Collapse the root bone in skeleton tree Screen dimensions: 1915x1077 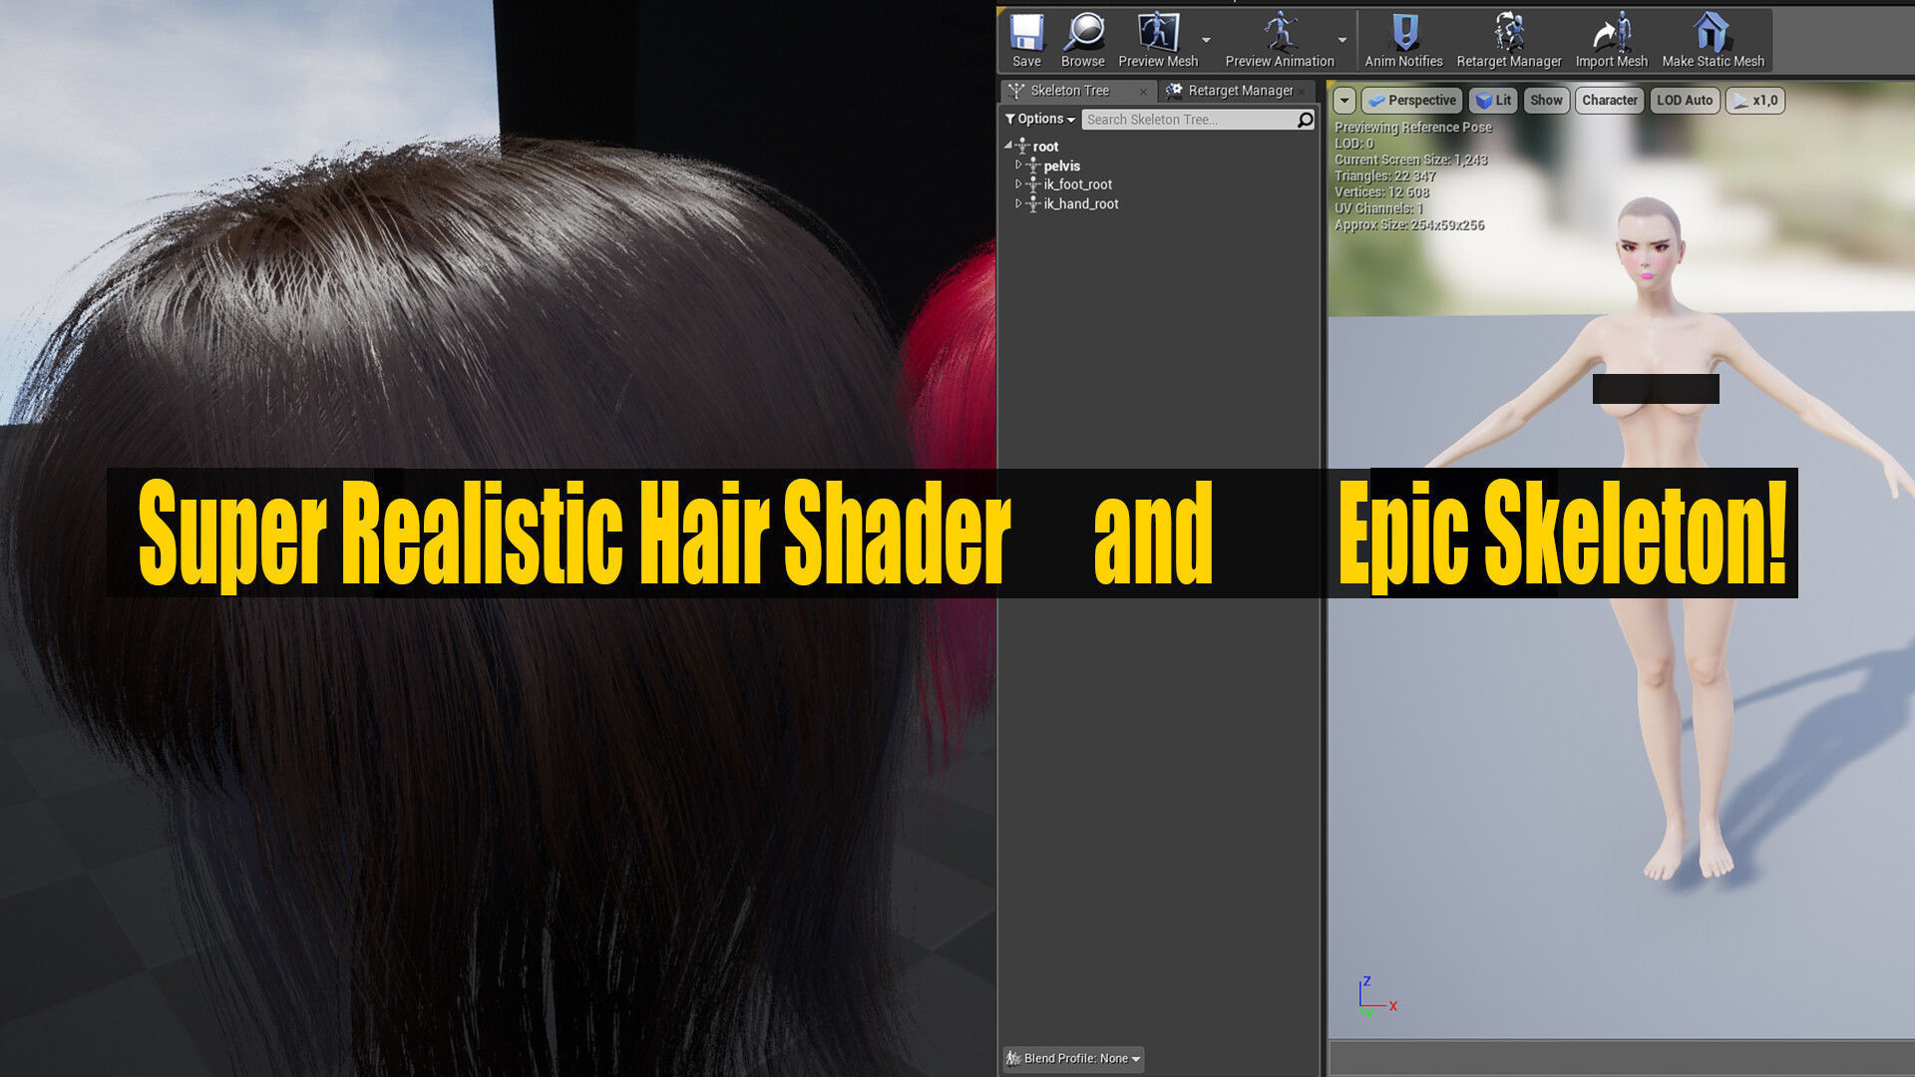(1008, 146)
